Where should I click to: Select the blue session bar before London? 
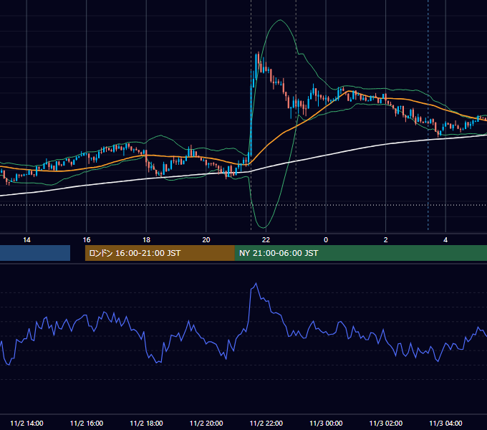pyautogui.click(x=35, y=253)
